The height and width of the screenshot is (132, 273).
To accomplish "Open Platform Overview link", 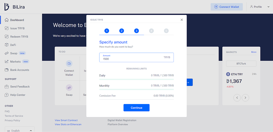I will point(118,124).
